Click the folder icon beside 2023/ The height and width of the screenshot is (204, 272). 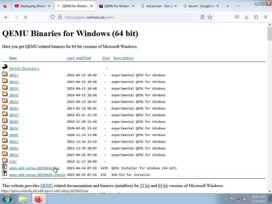[5, 154]
